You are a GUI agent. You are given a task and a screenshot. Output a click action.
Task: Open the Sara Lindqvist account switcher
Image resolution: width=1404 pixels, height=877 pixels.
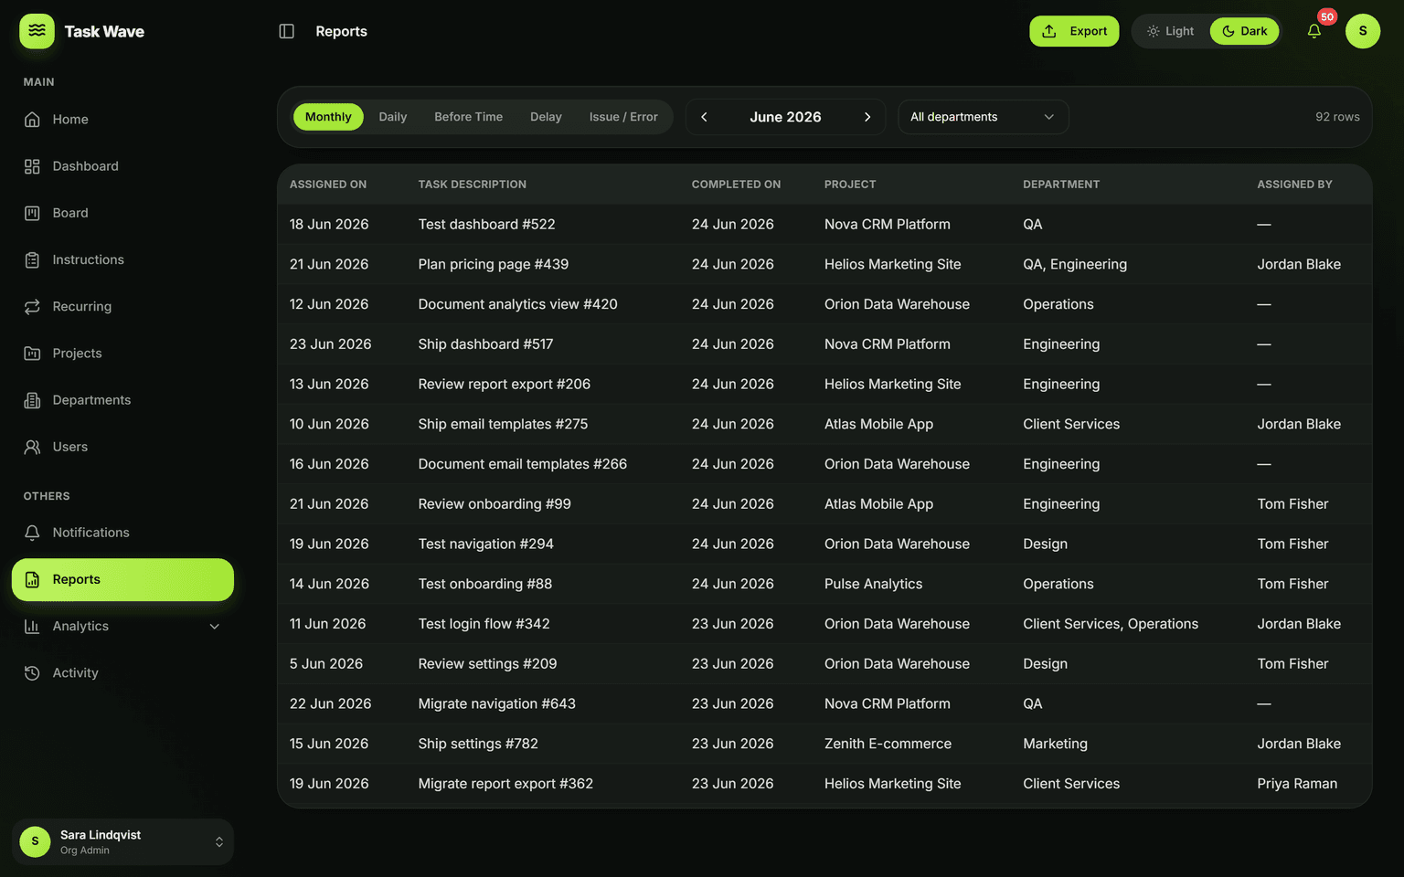[122, 842]
